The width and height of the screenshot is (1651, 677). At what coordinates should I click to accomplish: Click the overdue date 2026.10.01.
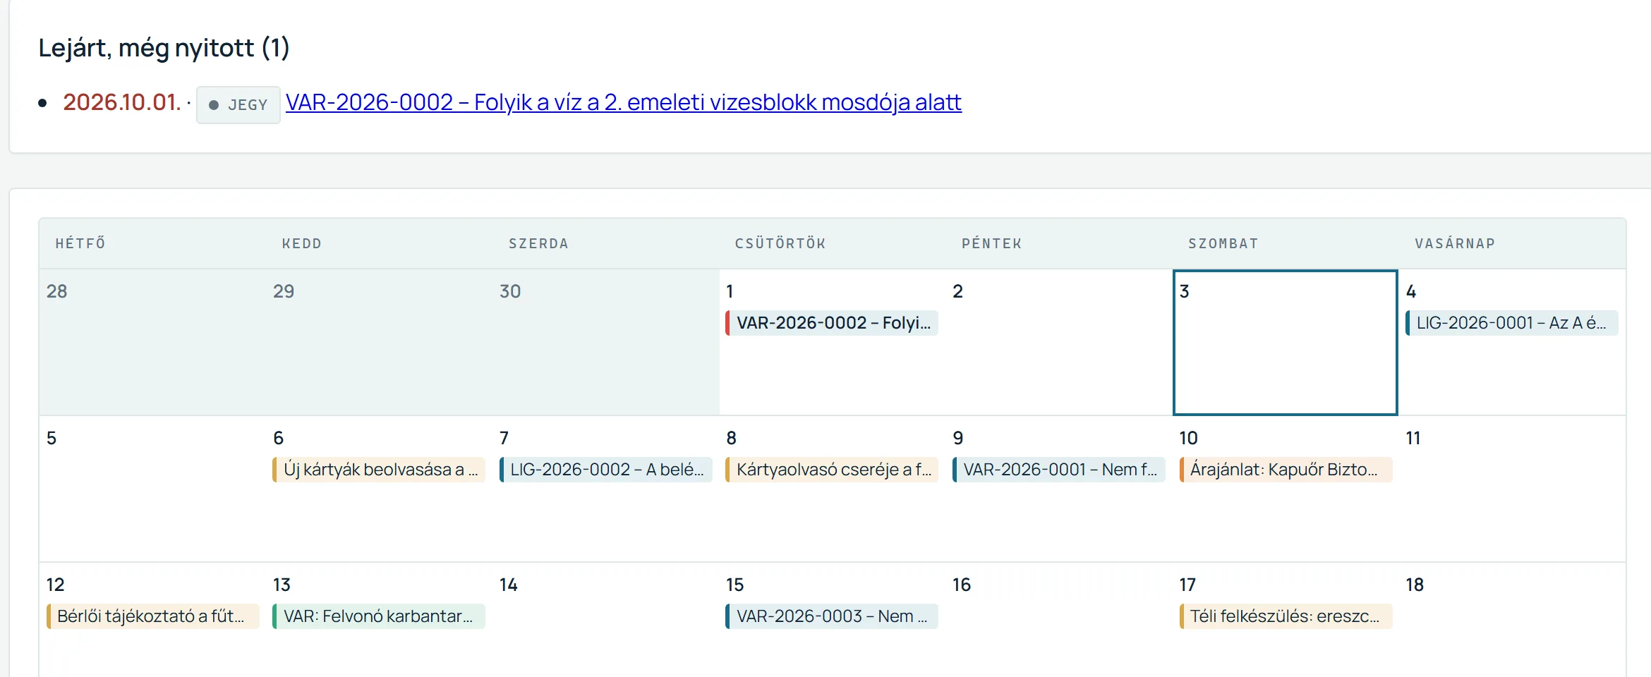click(122, 103)
